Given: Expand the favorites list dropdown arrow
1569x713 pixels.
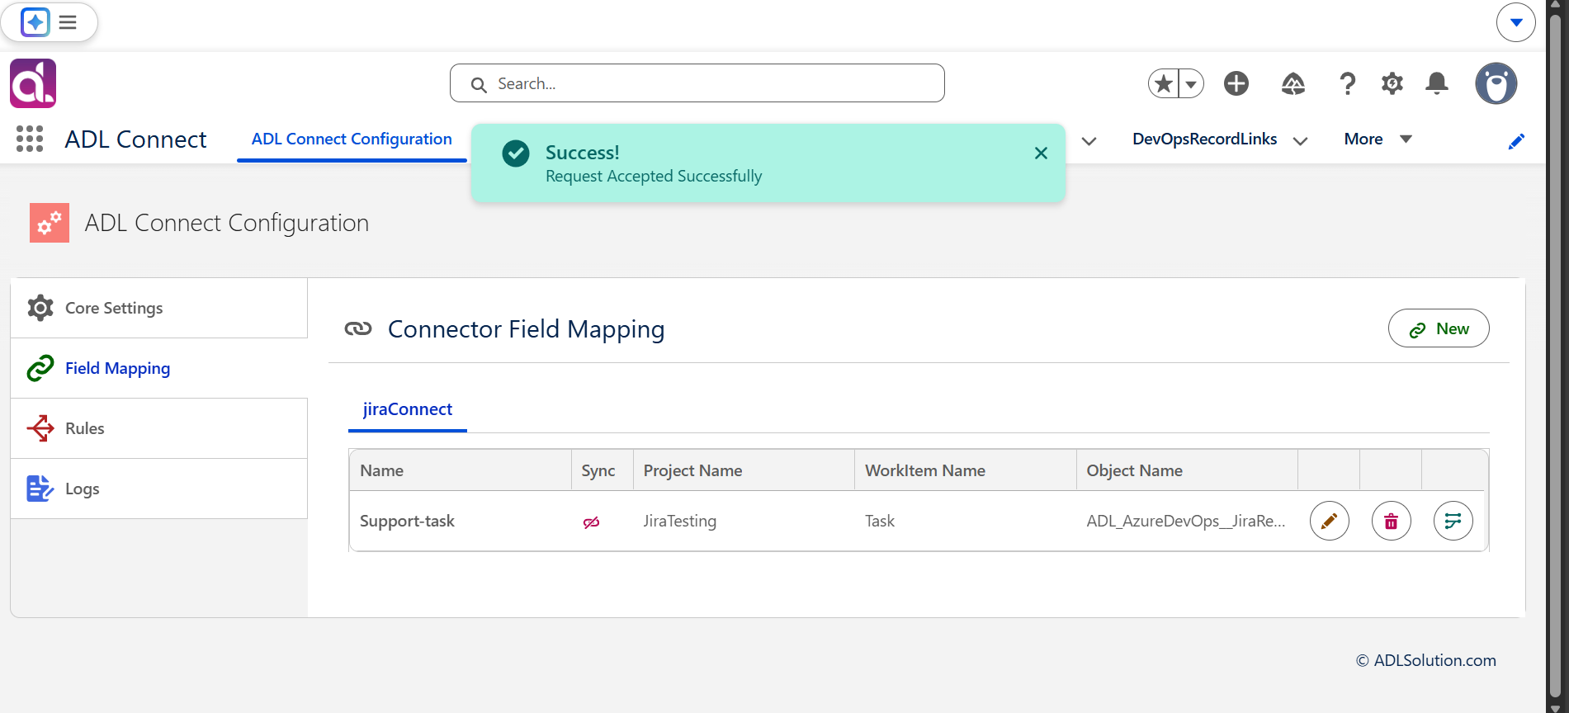Looking at the screenshot, I should coord(1191,83).
